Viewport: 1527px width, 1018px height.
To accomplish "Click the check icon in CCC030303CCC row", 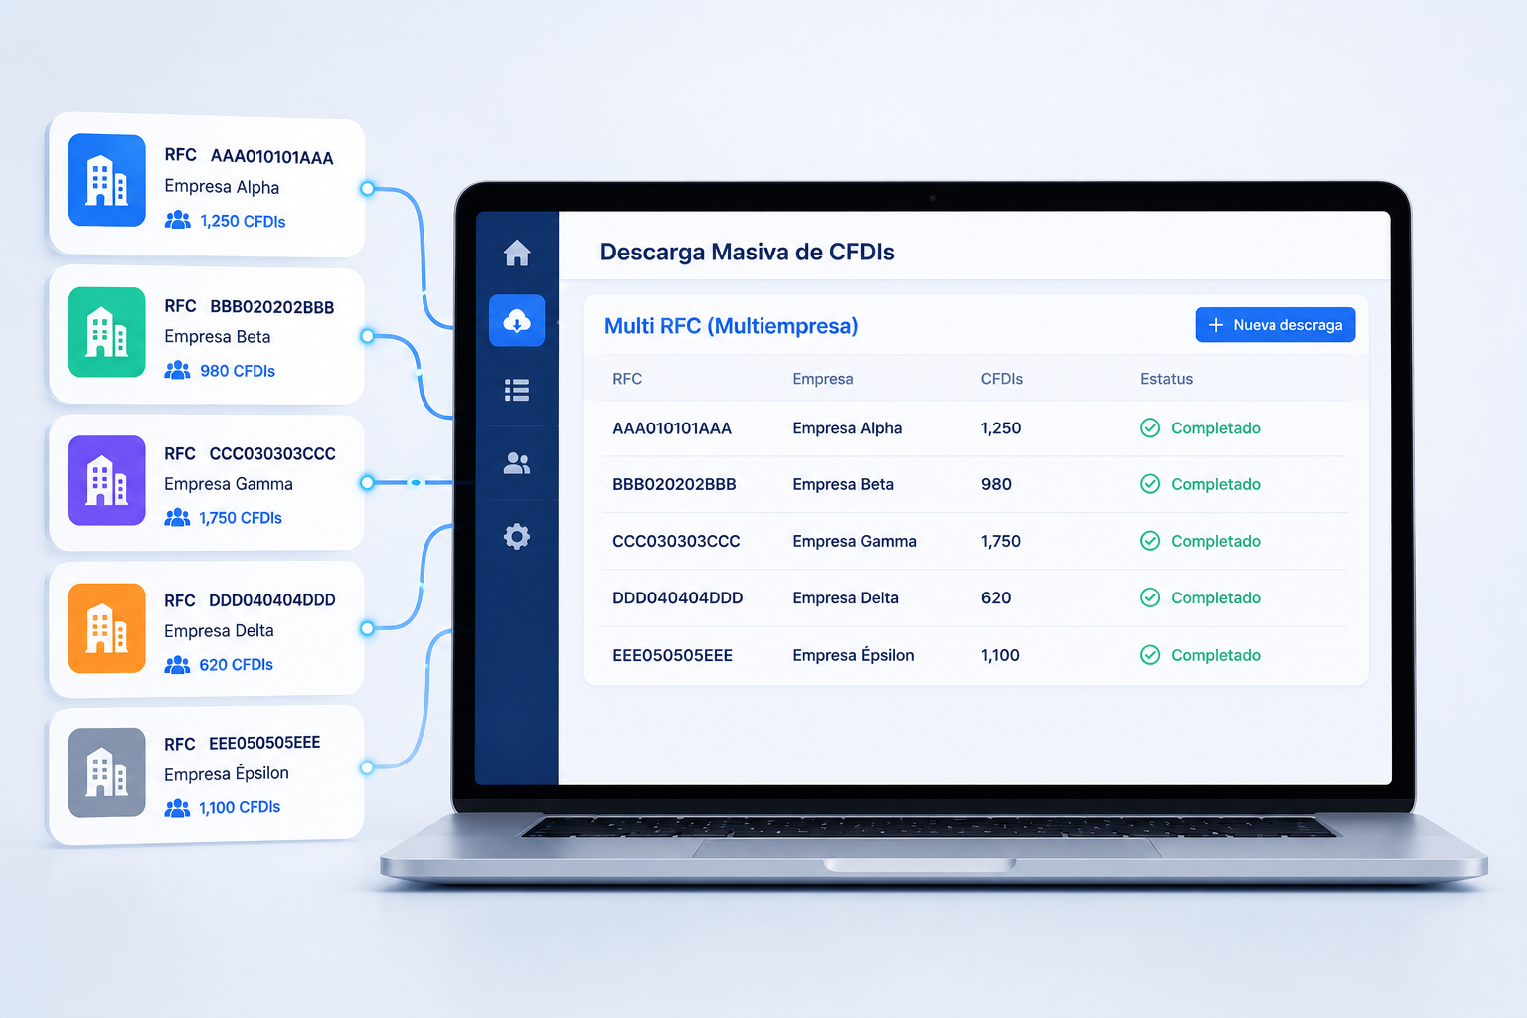I will 1150,541.
